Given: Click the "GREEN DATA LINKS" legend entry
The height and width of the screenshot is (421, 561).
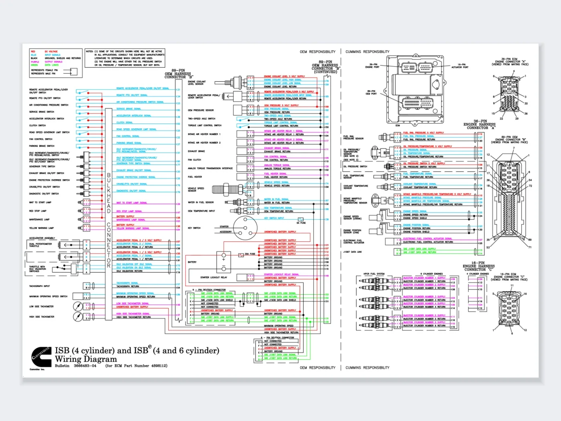Looking at the screenshot, I should [x=45, y=65].
